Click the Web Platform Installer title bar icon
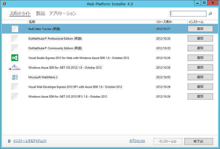220x149 pixels. [4, 4]
